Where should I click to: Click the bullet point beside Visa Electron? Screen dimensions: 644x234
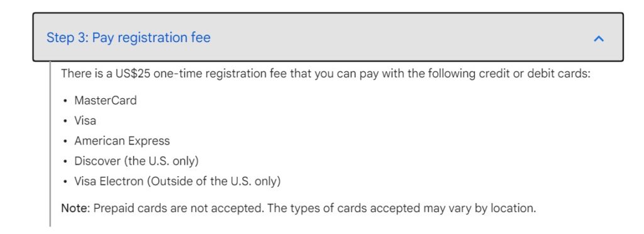pyautogui.click(x=65, y=181)
